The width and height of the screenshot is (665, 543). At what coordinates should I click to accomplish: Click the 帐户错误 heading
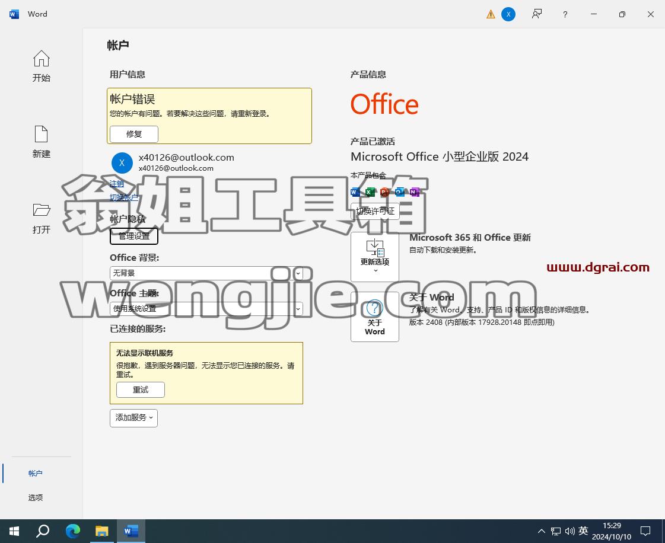click(132, 99)
